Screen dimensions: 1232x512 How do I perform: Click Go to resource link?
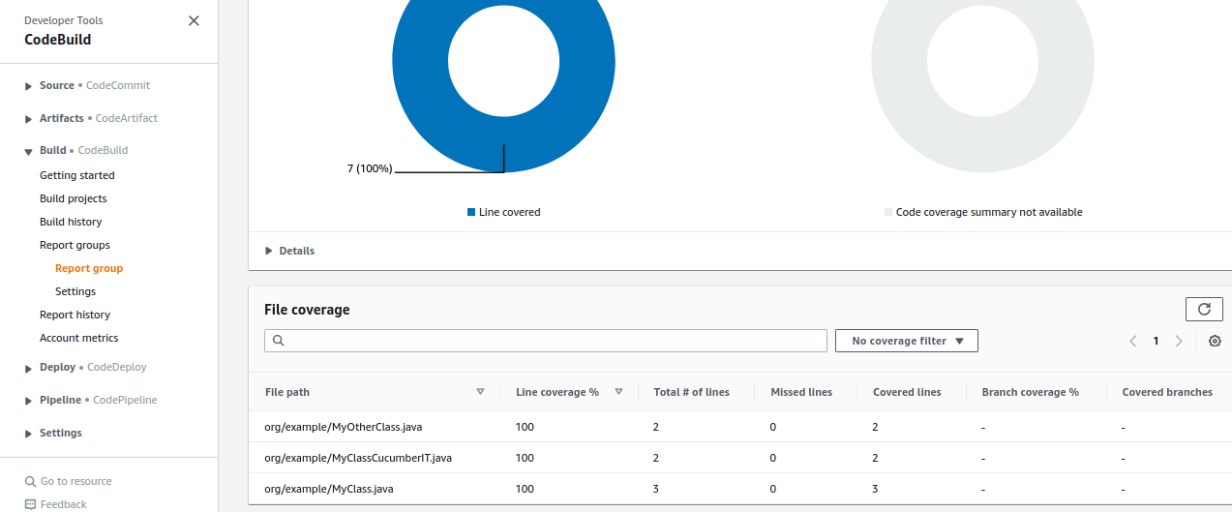[x=75, y=481]
